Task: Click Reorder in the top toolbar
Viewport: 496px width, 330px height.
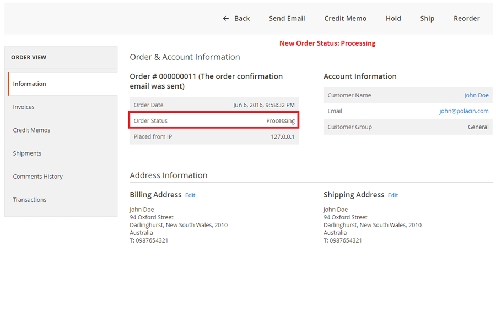Action: (466, 19)
